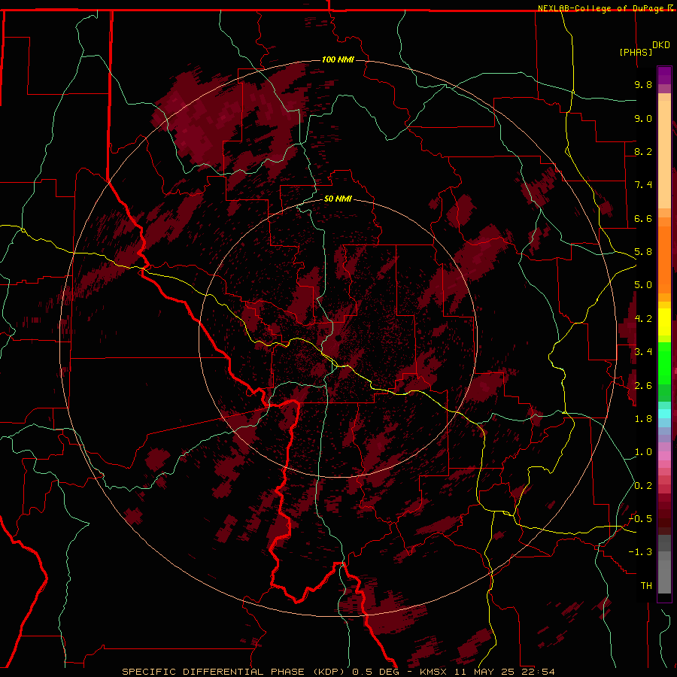Click the 5.0 value on the color scale
This screenshot has height=677, width=677.
(643, 285)
